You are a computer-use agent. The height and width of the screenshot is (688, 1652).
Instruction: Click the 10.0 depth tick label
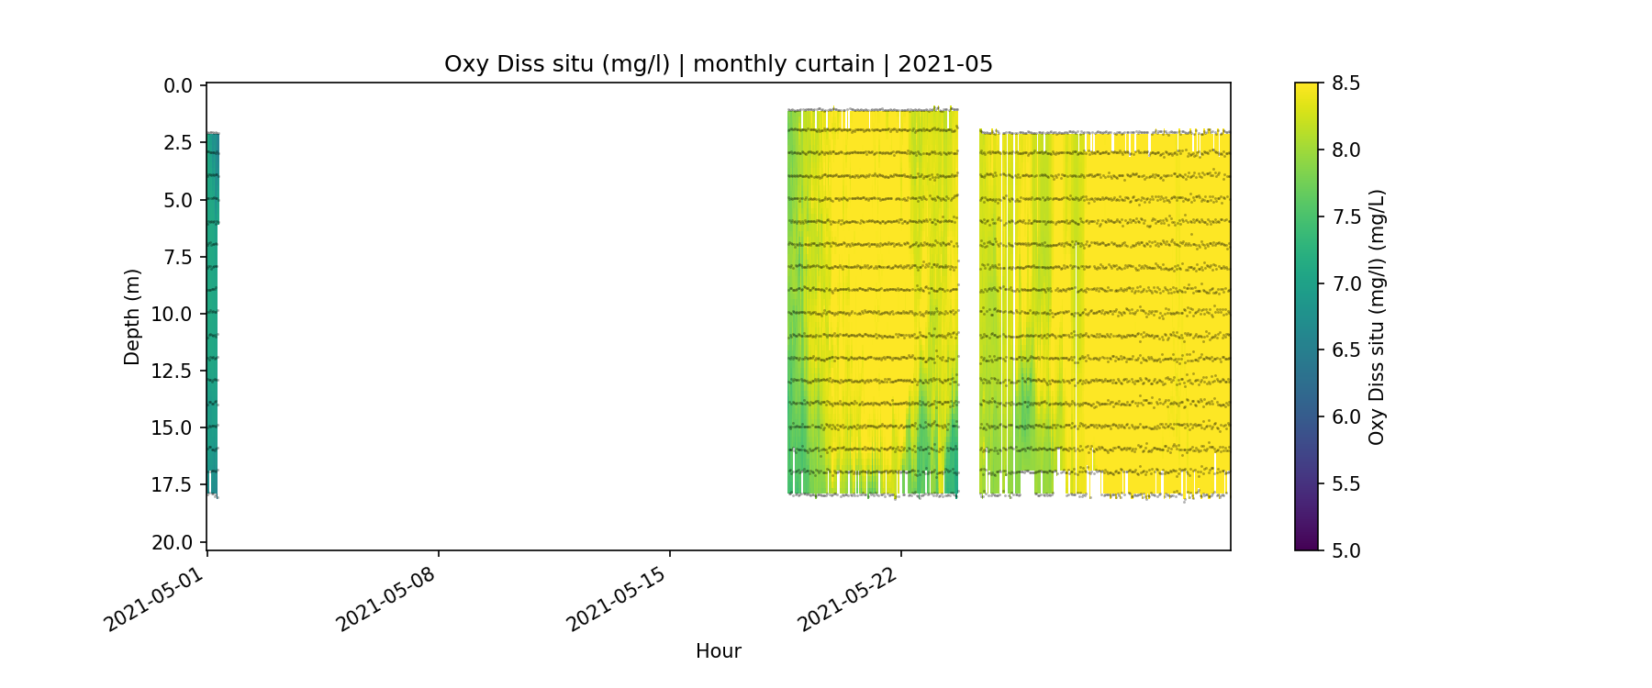pyautogui.click(x=173, y=315)
